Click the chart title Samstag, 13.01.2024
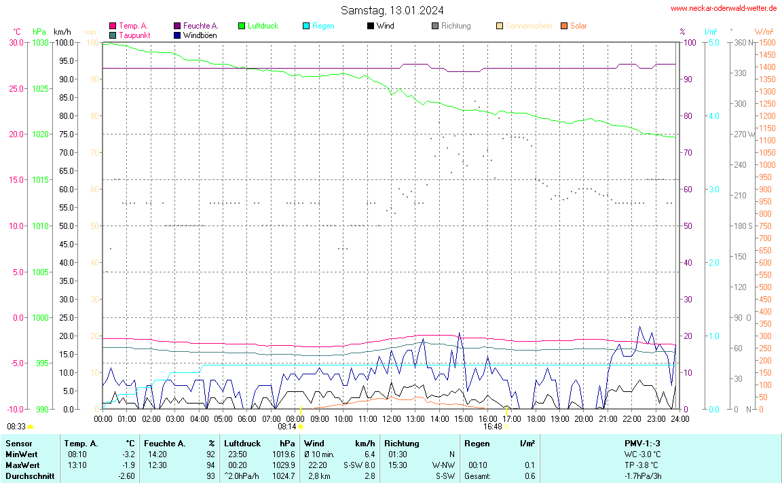This screenshot has height=483, width=782. (392, 10)
